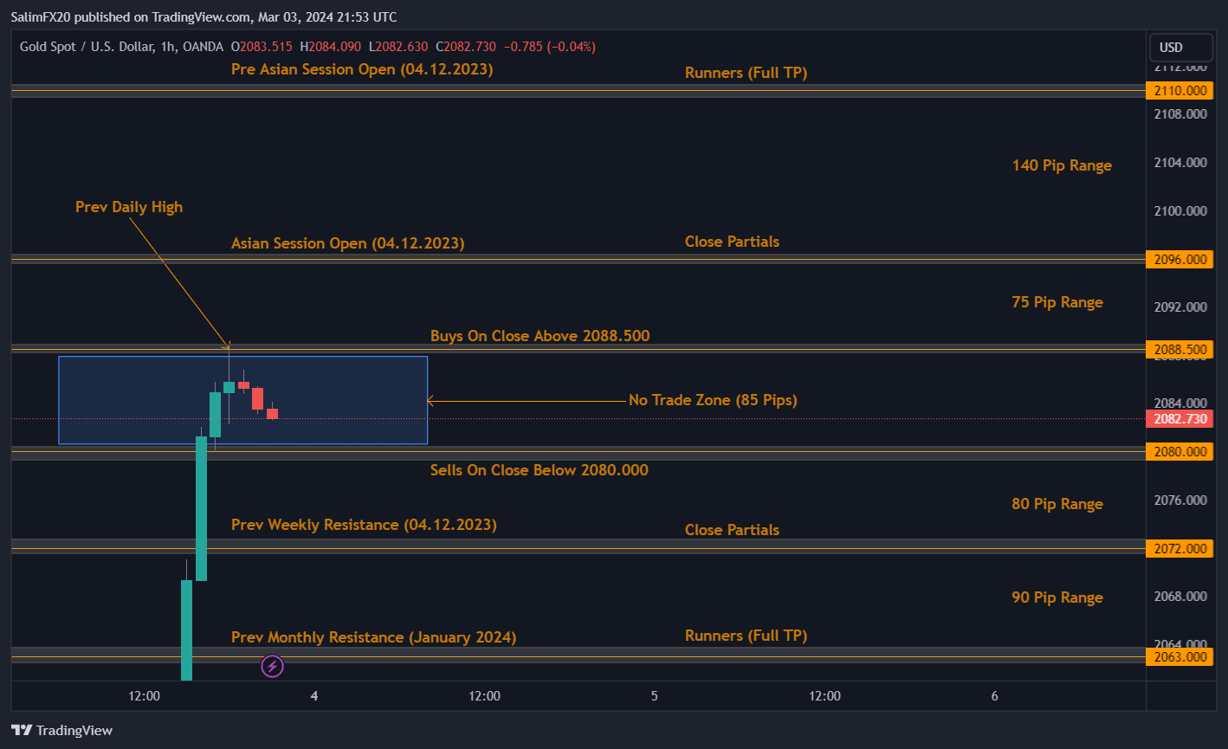Click the high value H2084.090

click(x=330, y=47)
